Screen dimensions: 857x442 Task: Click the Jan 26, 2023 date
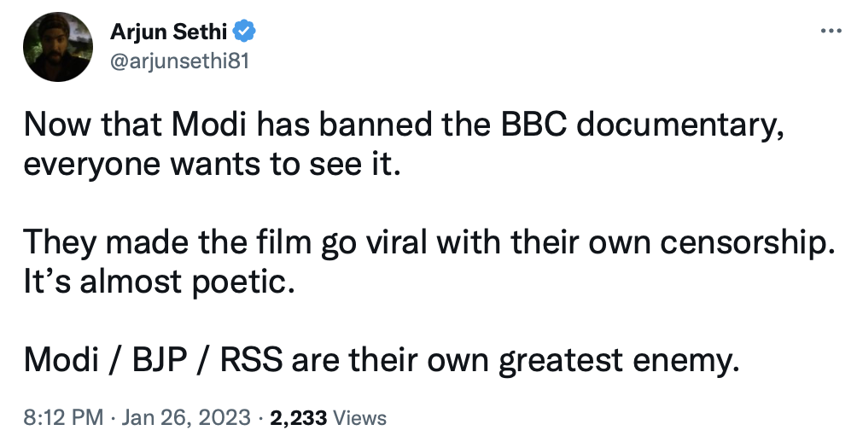189,418
